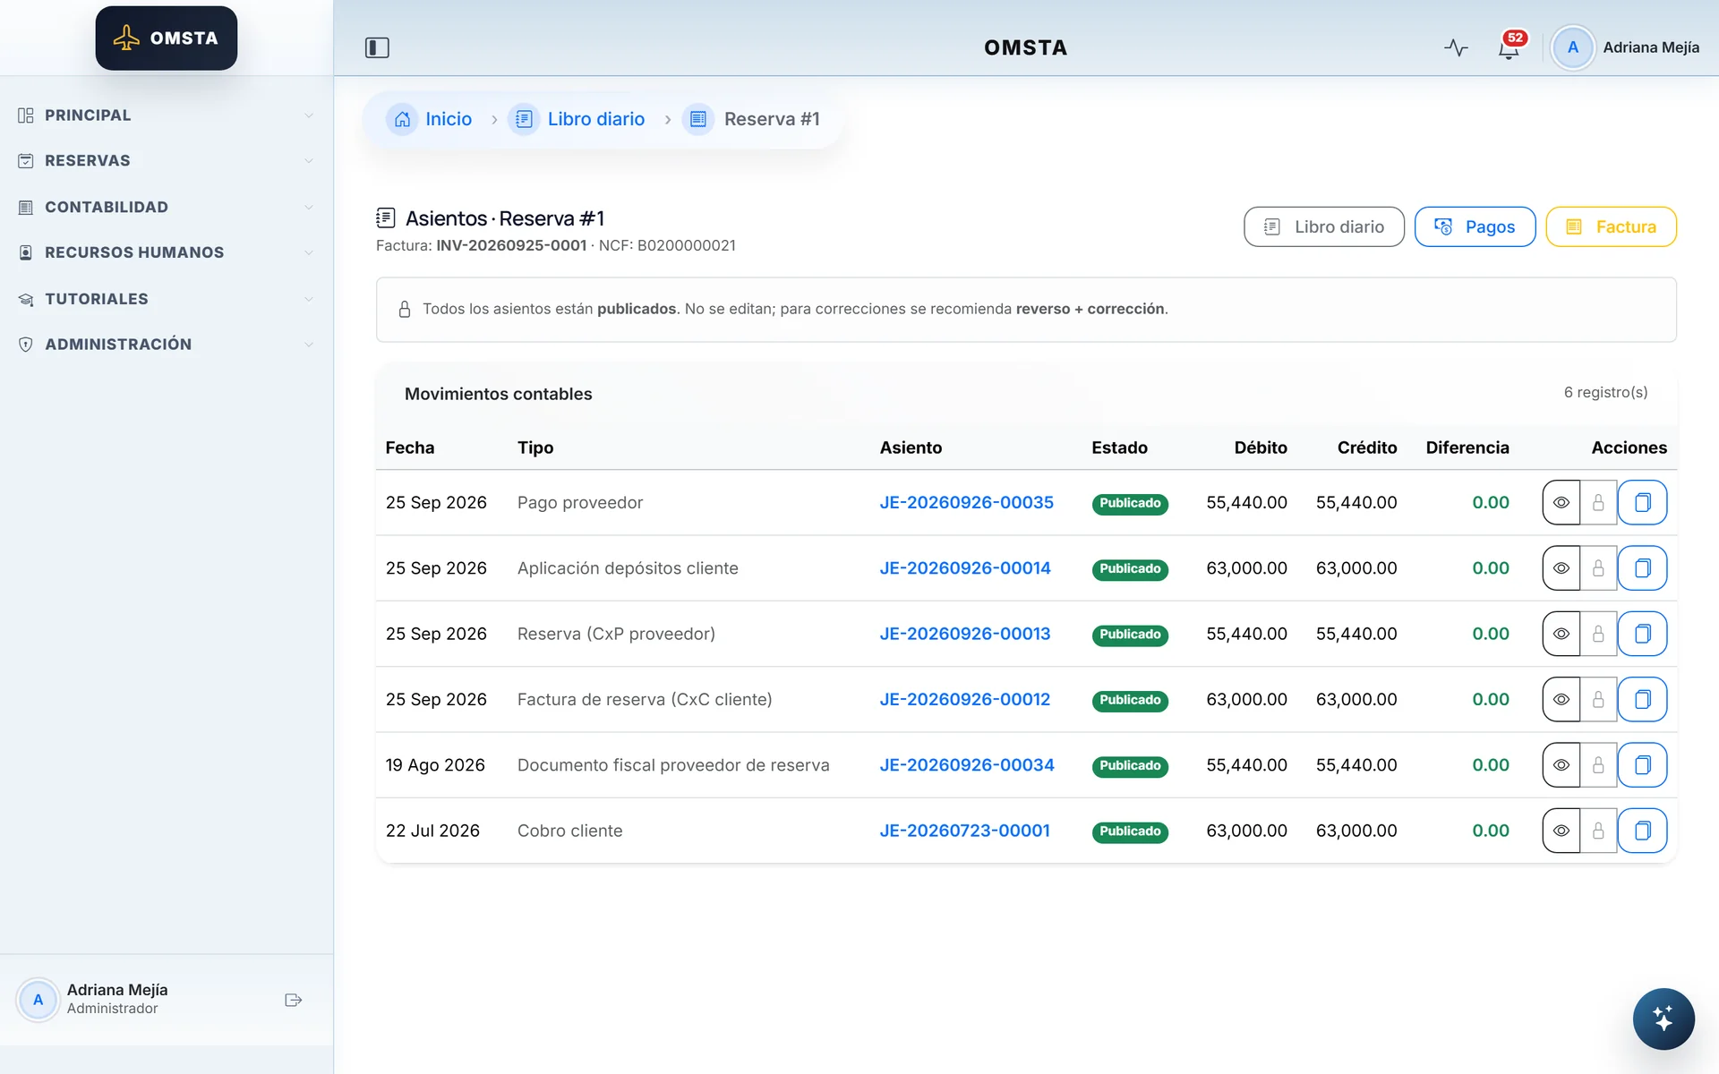The height and width of the screenshot is (1074, 1719).
Task: Expand the RESERVAS menu chevron
Action: 309,161
